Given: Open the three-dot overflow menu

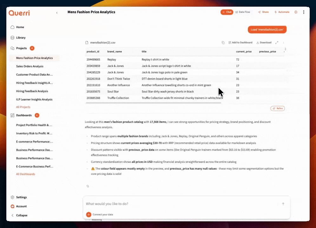Looking at the screenshot, I should (304, 12).
